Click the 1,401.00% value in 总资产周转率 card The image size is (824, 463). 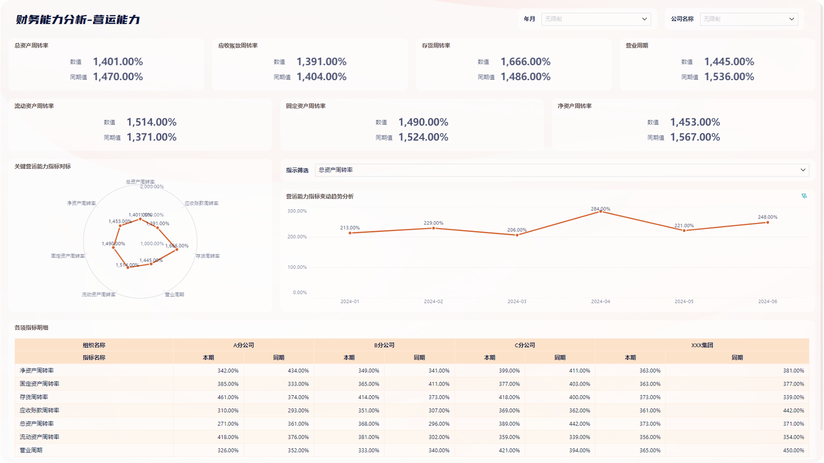(x=118, y=62)
